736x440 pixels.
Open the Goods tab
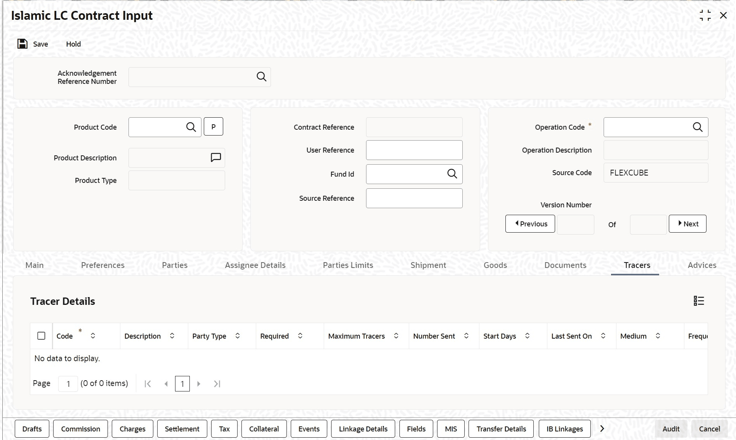pyautogui.click(x=495, y=265)
